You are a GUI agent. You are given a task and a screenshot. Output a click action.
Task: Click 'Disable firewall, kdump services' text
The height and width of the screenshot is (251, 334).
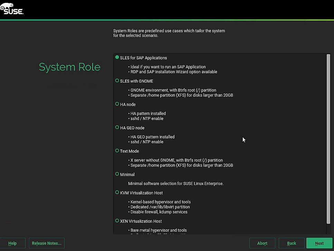click(x=159, y=212)
